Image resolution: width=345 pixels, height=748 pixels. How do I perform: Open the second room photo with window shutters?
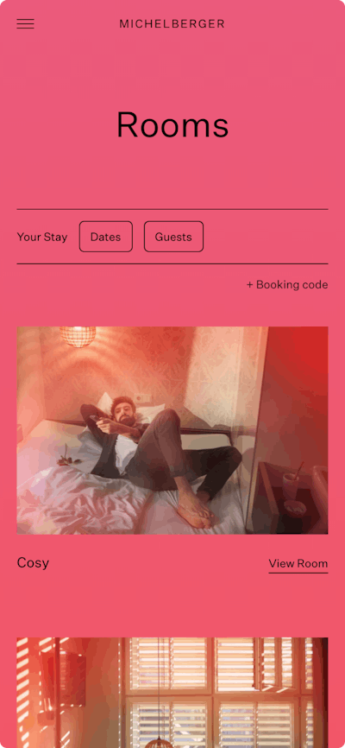172,693
